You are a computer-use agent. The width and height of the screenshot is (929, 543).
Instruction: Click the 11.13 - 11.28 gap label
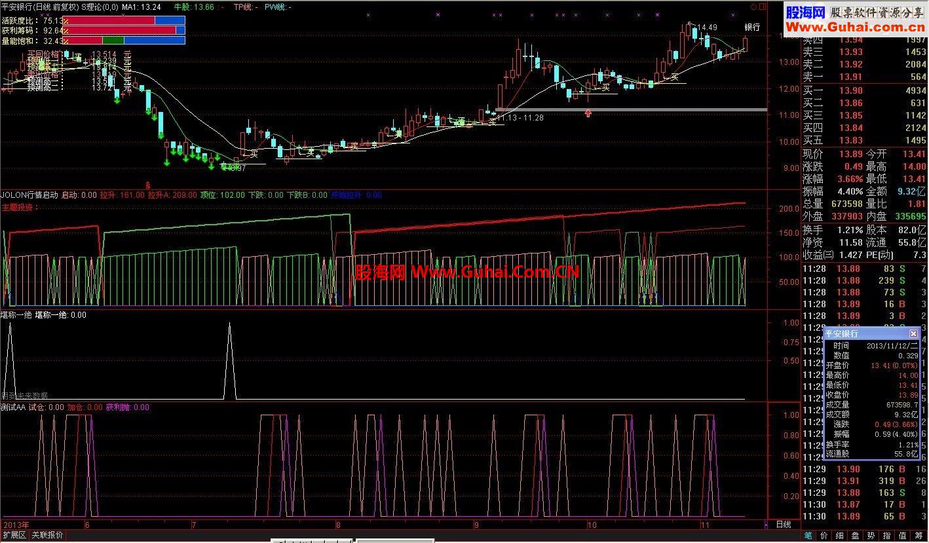point(520,118)
